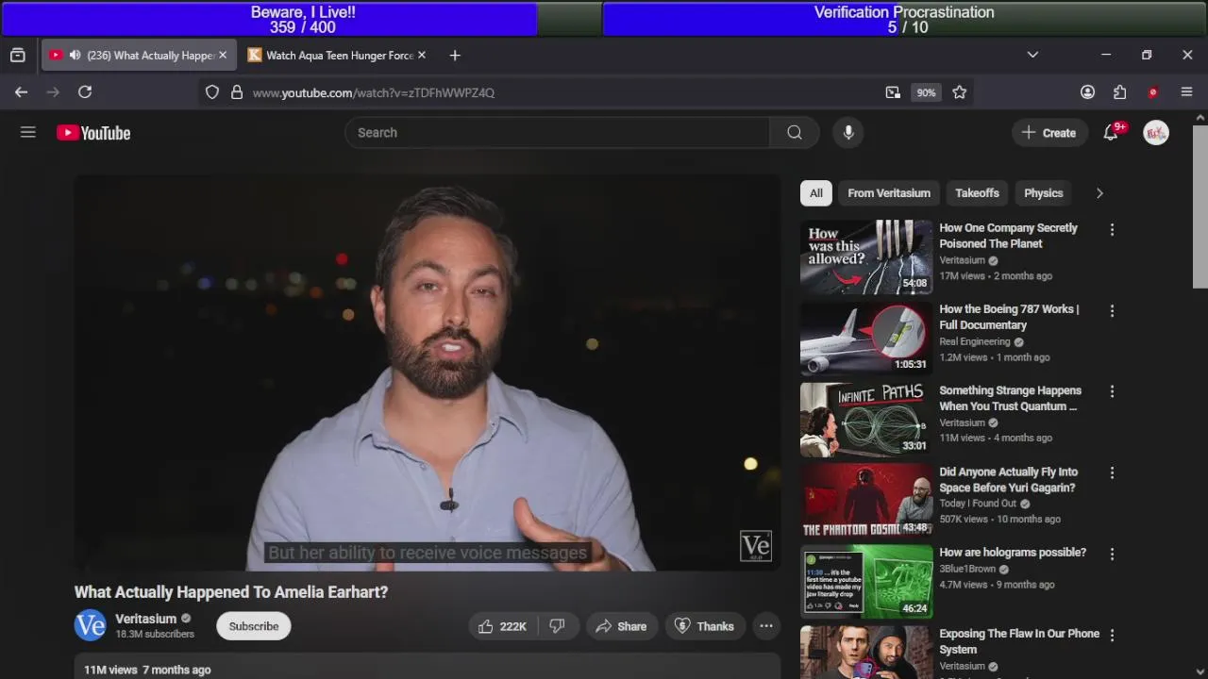The width and height of the screenshot is (1208, 679).
Task: Open options for How One Company Secretly Poisoned
Action: click(x=1112, y=229)
